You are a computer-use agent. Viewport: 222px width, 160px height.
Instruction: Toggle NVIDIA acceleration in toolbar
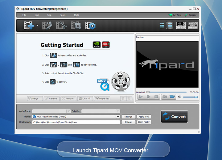(181, 26)
